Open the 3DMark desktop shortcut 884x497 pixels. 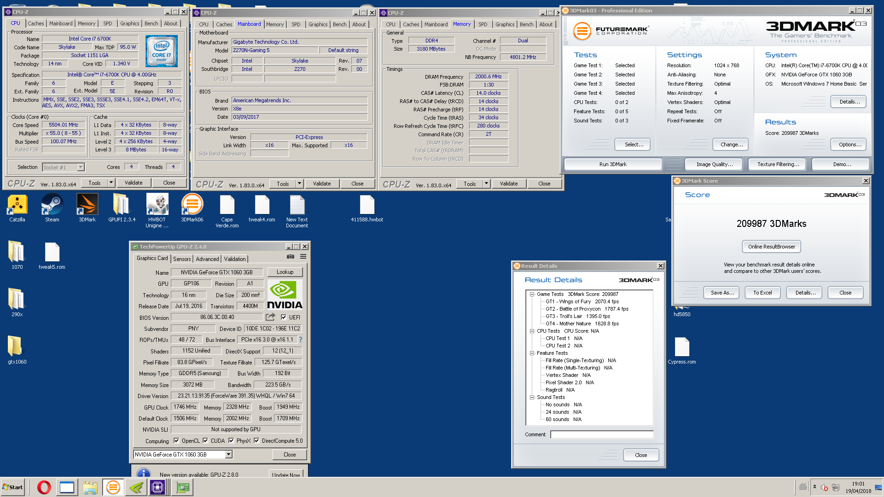[87, 208]
